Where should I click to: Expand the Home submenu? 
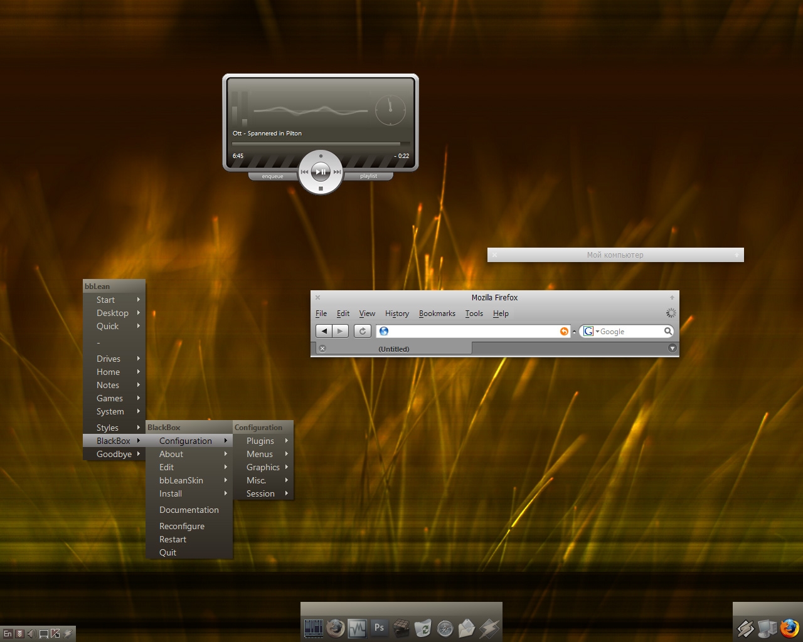click(x=114, y=372)
